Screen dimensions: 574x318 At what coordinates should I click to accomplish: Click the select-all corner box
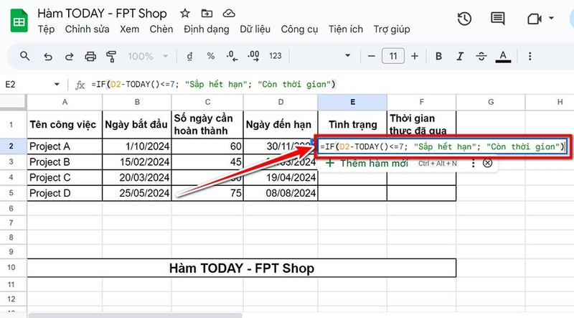[x=13, y=102]
